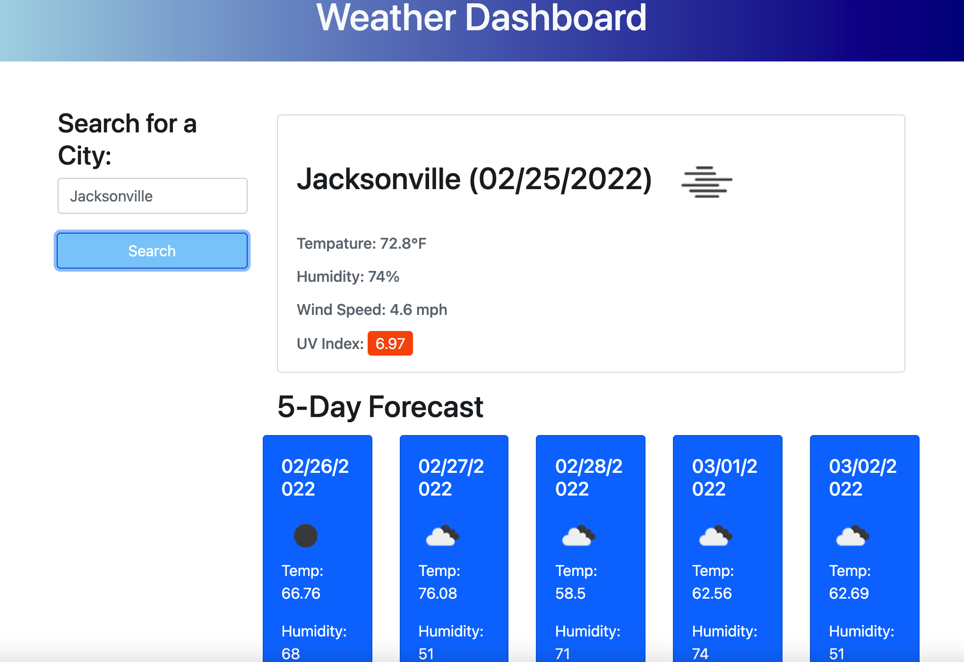964x662 pixels.
Task: Click the Wind Speed: 4.6 mph text
Action: pyautogui.click(x=371, y=310)
